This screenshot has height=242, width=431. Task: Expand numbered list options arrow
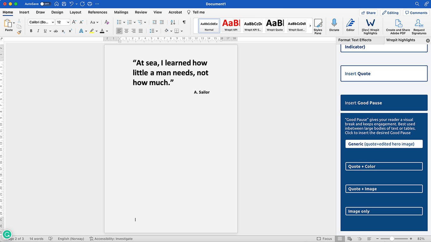(134, 22)
